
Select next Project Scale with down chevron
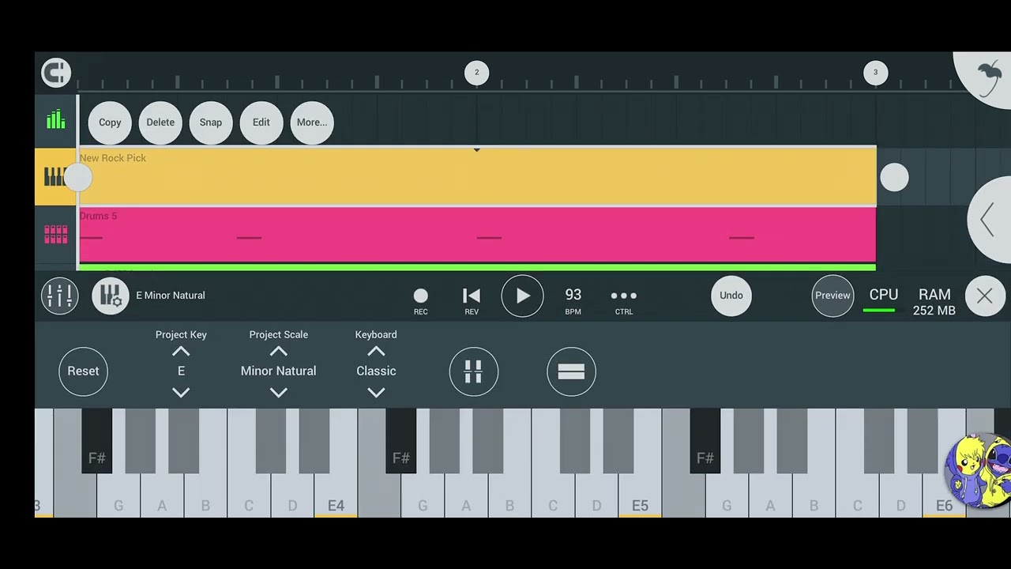coord(278,393)
